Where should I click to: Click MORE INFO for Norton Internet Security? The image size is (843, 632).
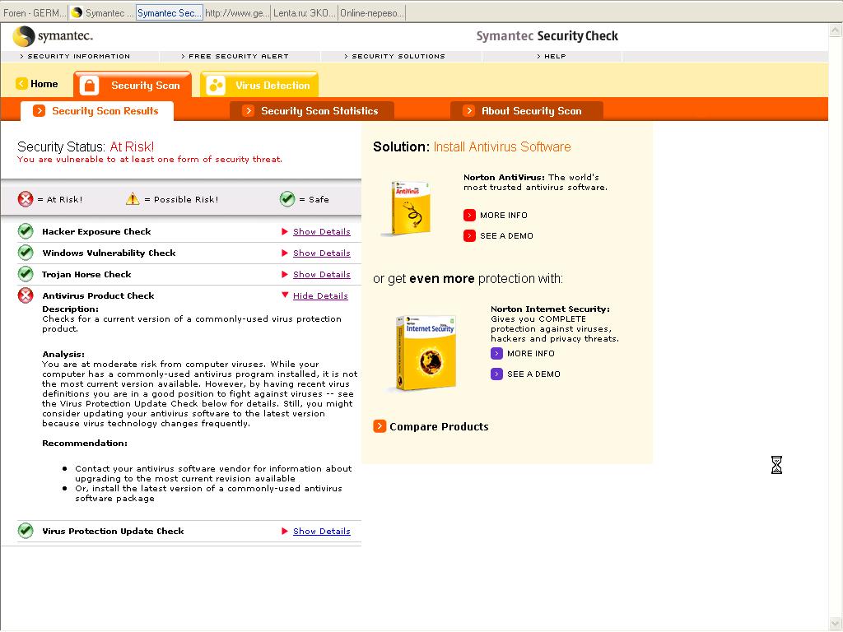(x=531, y=354)
